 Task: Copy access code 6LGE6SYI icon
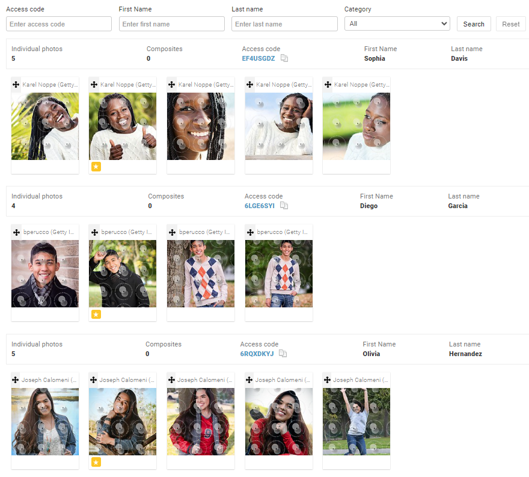(284, 206)
